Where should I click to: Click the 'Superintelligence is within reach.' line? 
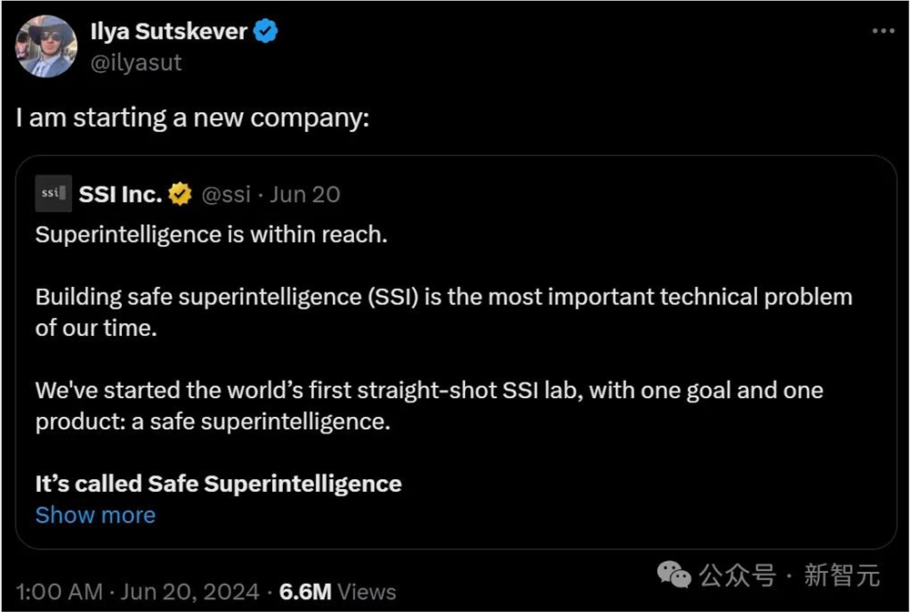tap(211, 234)
